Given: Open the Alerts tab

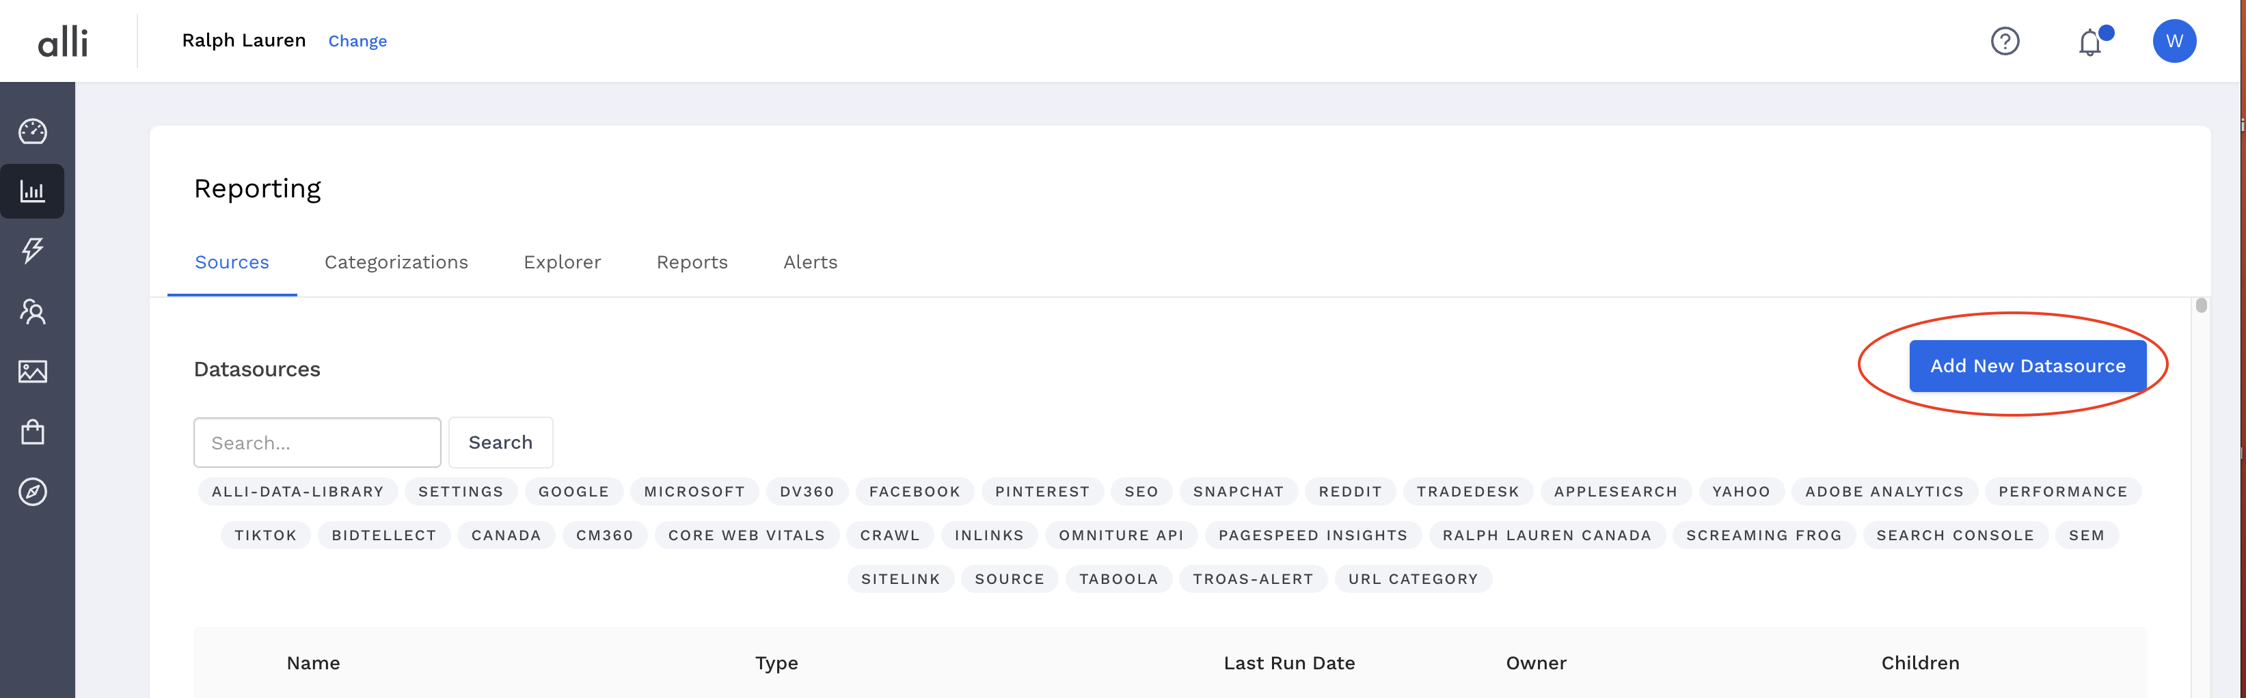Looking at the screenshot, I should (x=809, y=262).
